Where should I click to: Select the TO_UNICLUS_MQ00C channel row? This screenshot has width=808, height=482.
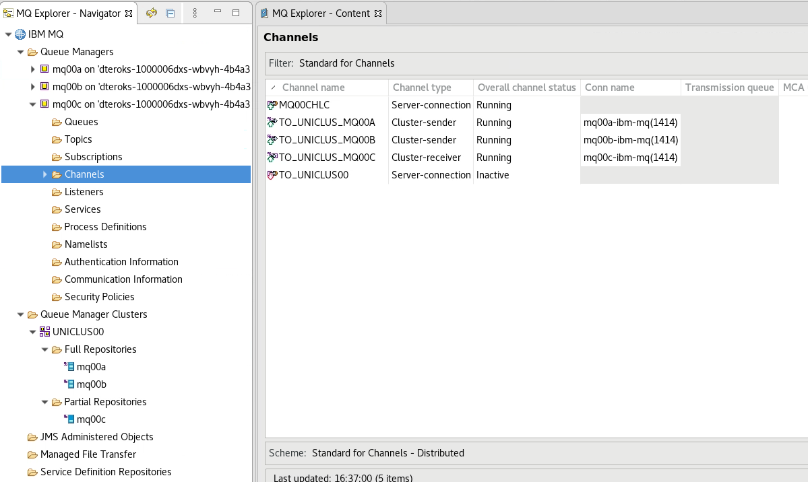(x=327, y=158)
